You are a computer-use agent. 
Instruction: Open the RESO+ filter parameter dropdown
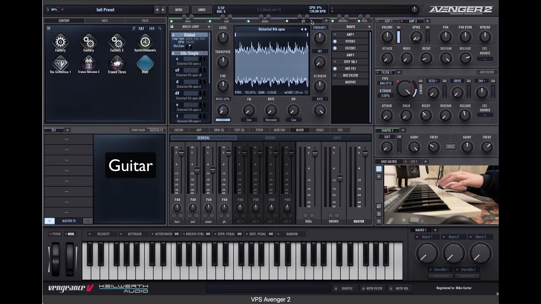(x=433, y=81)
